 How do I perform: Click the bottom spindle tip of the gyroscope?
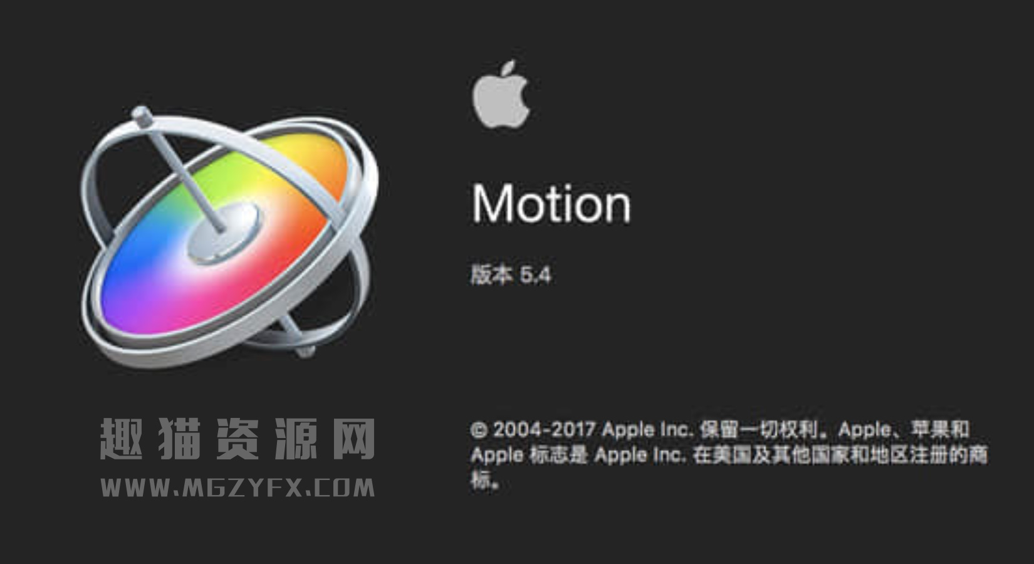[305, 350]
